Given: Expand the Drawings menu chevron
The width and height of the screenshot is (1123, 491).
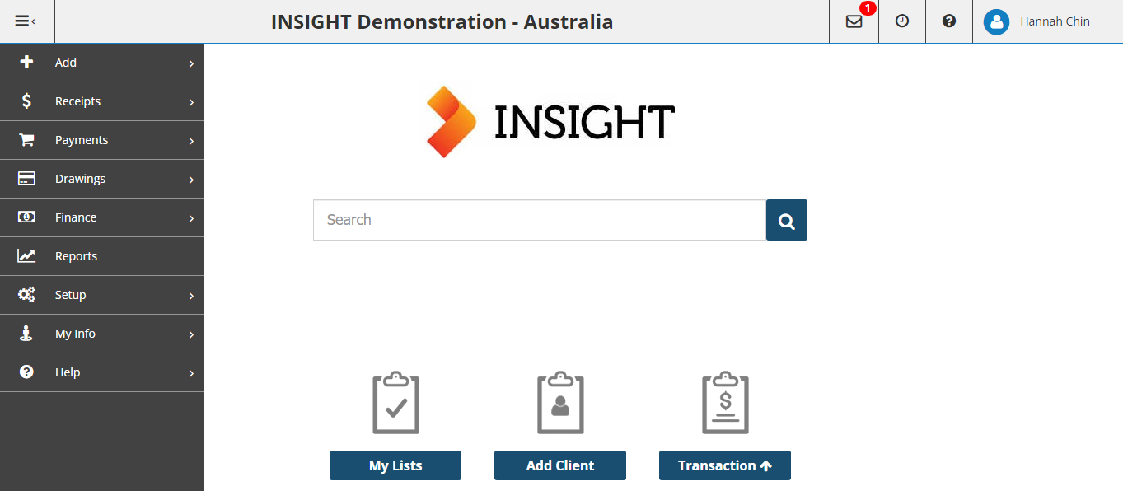Looking at the screenshot, I should click(191, 180).
